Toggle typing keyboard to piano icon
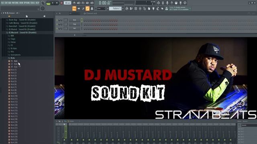 click(x=74, y=8)
